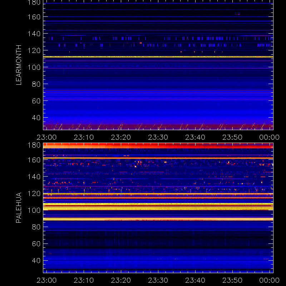Click the yellow band near 90 in PALEHUA spectrogram

coord(158,219)
